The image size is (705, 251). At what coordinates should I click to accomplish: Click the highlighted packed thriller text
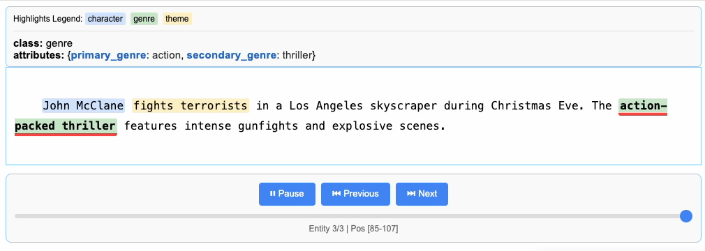point(66,126)
